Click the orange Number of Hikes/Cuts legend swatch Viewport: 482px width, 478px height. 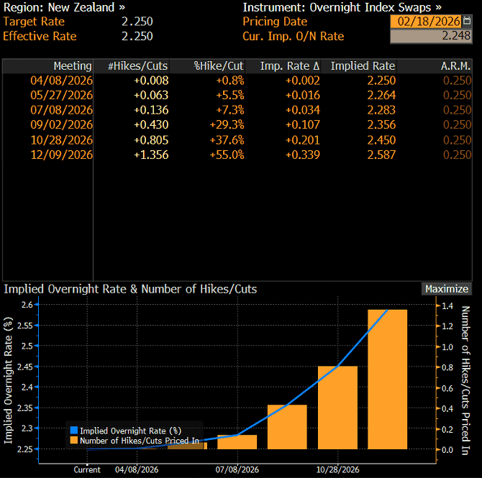click(74, 440)
